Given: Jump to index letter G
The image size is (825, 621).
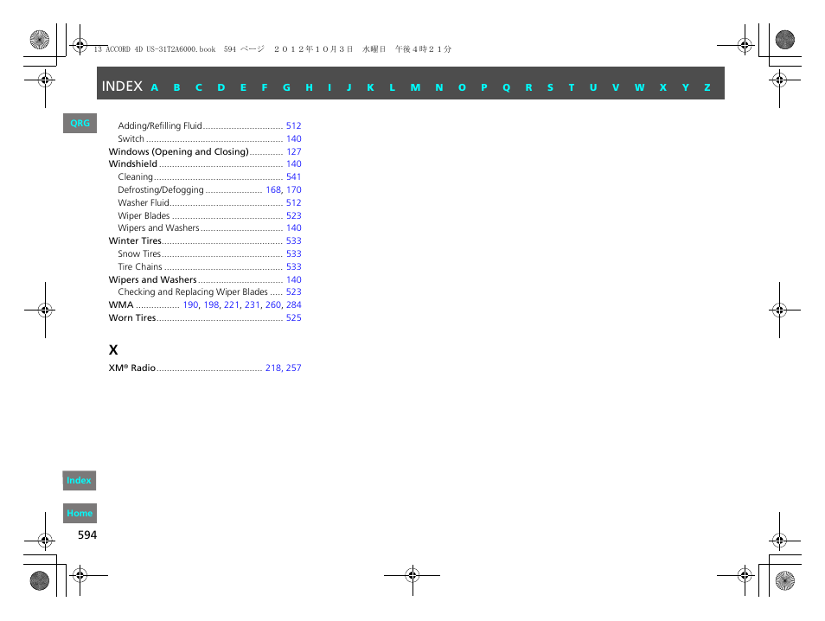Looking at the screenshot, I should pyautogui.click(x=287, y=87).
